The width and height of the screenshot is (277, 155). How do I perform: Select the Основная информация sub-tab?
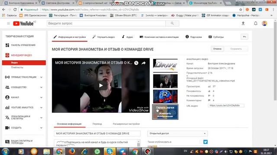69,124
